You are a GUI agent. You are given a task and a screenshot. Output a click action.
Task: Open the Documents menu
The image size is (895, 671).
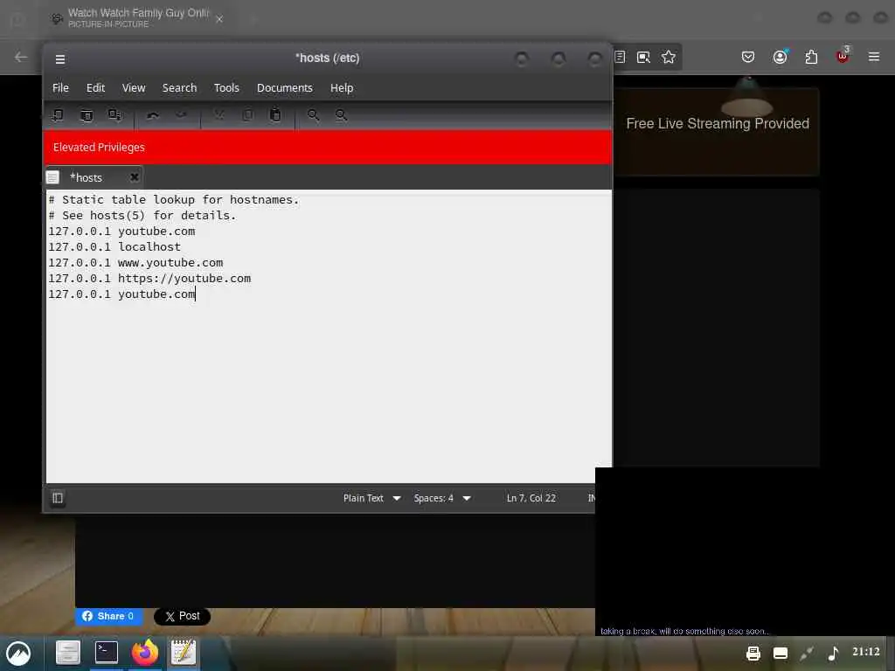pos(285,88)
